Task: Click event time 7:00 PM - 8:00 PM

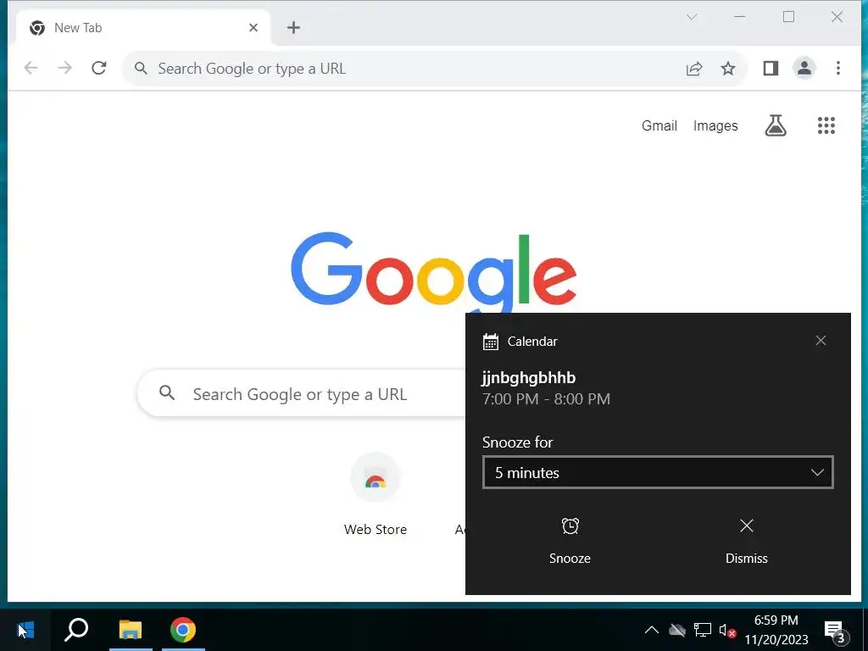Action: tap(546, 398)
